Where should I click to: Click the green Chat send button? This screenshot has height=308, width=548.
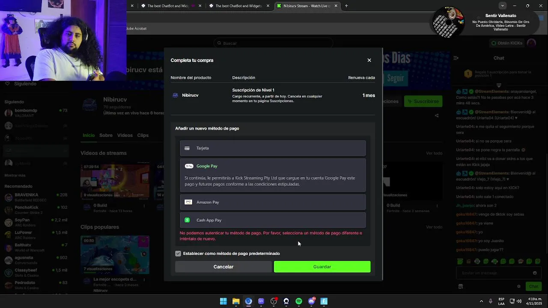pyautogui.click(x=533, y=287)
